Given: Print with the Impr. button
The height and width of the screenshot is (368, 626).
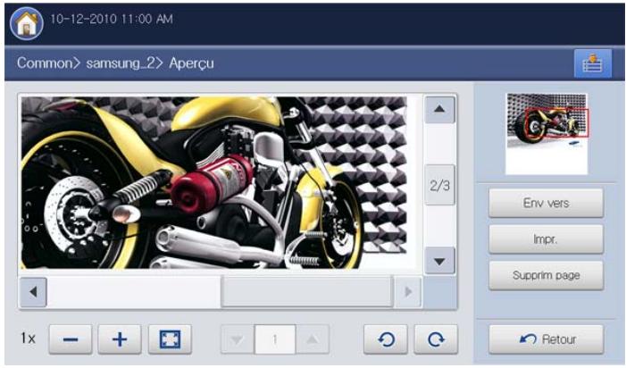Looking at the screenshot, I should click(x=546, y=239).
